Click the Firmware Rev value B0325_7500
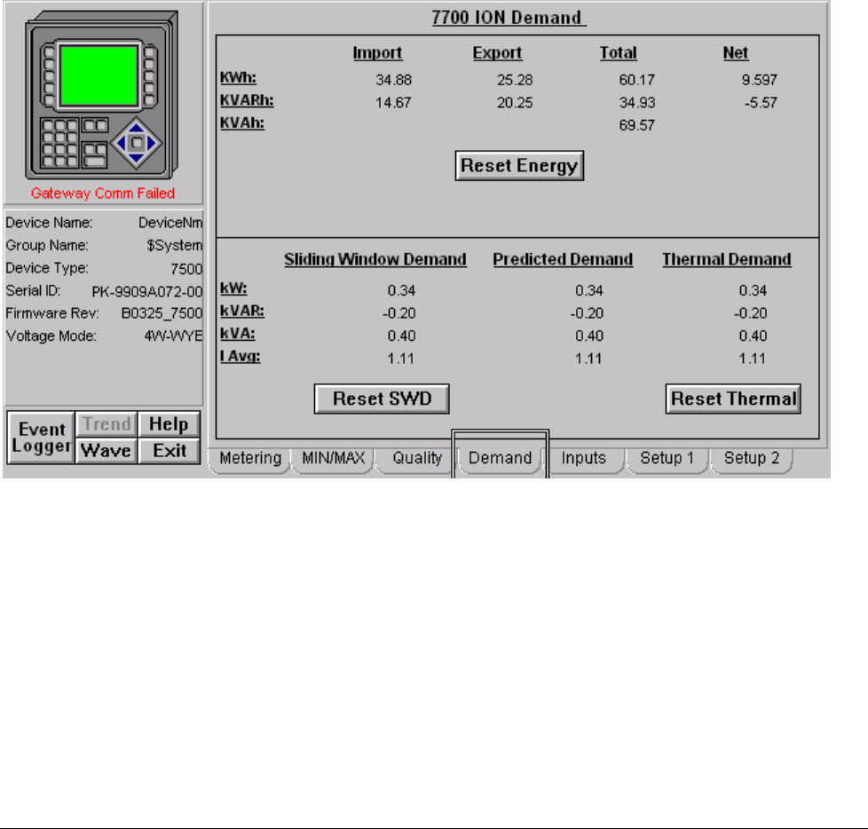This screenshot has width=868, height=829. (162, 313)
